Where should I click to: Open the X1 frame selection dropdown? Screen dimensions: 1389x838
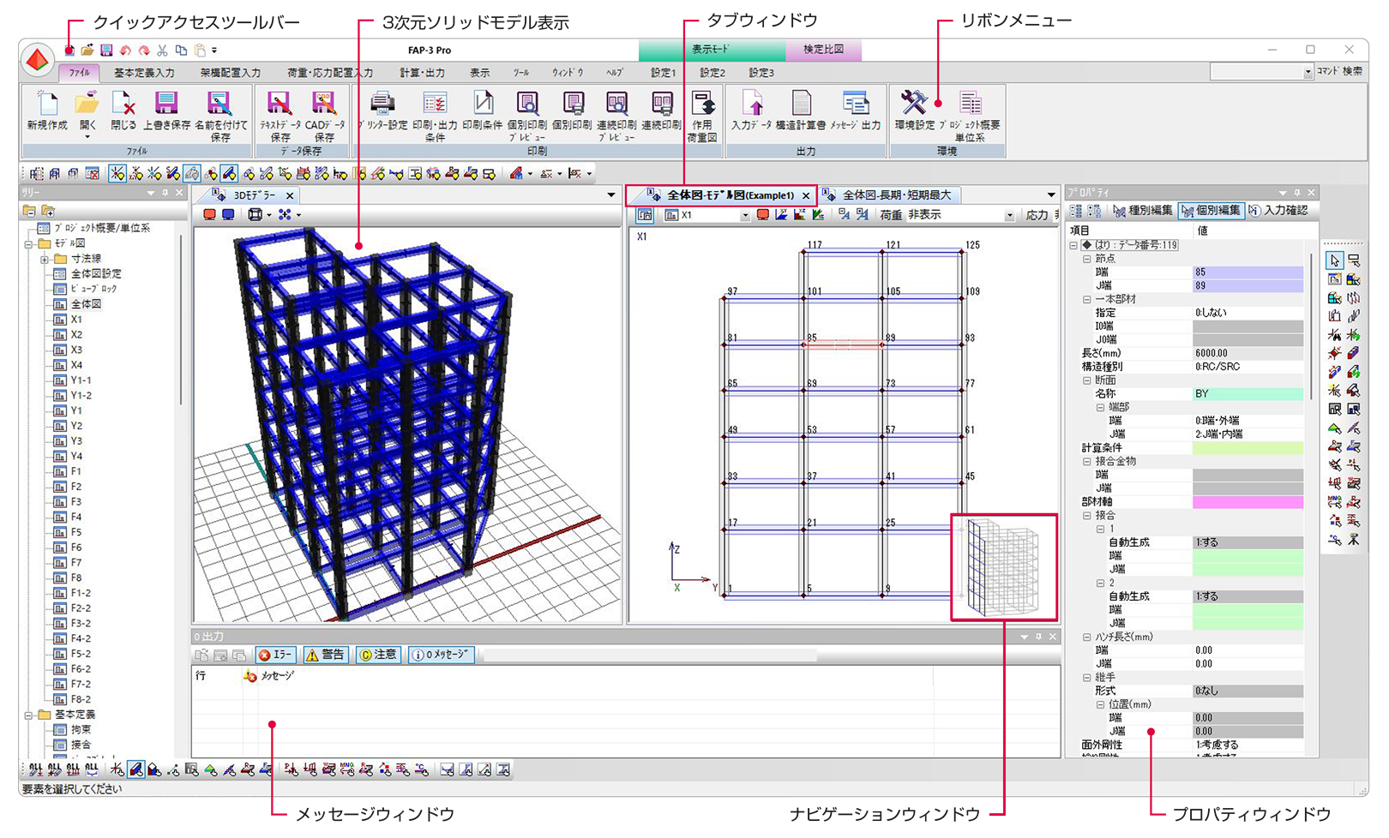(x=744, y=216)
